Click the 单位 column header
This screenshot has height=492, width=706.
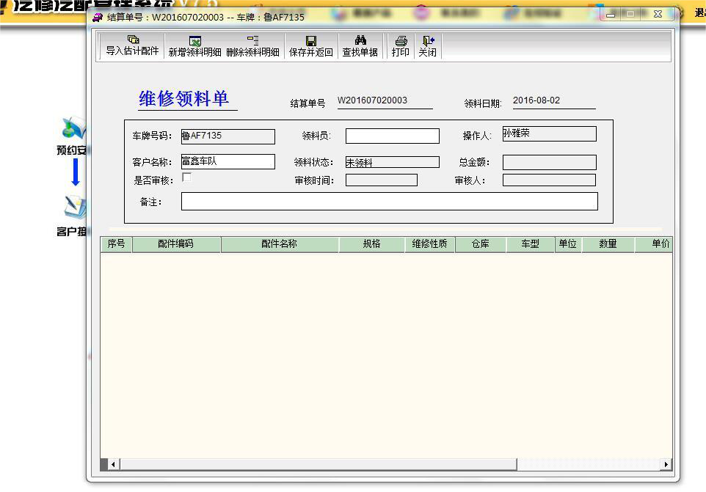568,244
